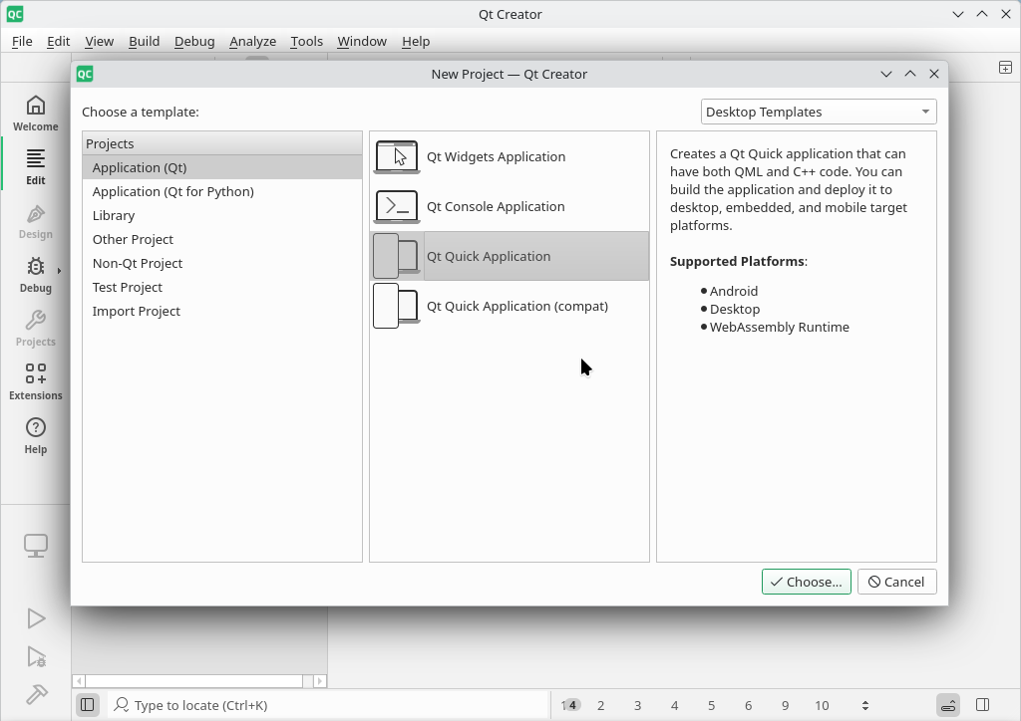Open the Window menu
The height and width of the screenshot is (721, 1021).
pyautogui.click(x=362, y=42)
